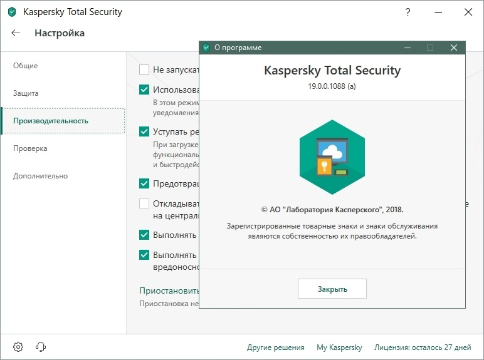Open the Защита settings section
This screenshot has width=484, height=360.
[26, 93]
